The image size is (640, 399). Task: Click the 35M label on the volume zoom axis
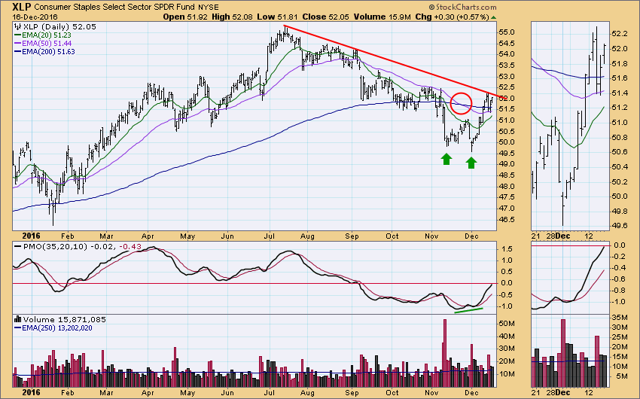coord(620,318)
